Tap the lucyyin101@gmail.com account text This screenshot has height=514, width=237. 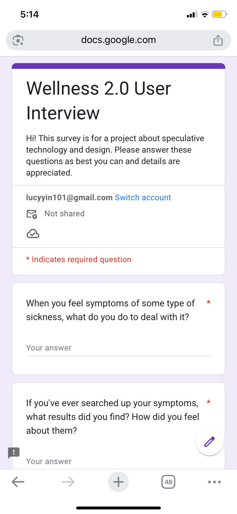(x=69, y=198)
